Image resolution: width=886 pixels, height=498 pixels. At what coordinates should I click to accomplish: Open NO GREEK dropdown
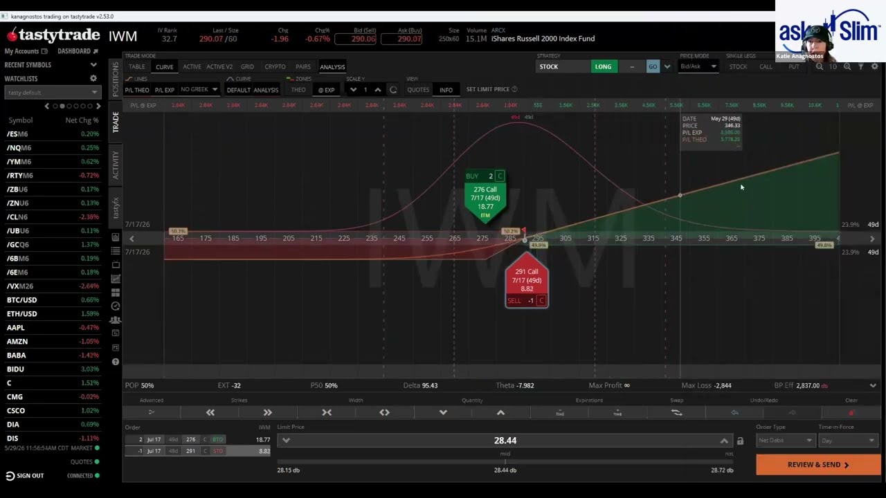pyautogui.click(x=199, y=90)
